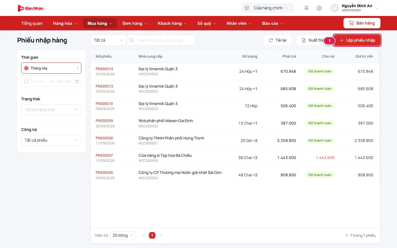The width and height of the screenshot is (397, 248).
Task: Expand the Tất cả phiếu debt dropdown
Action: (x=51, y=140)
